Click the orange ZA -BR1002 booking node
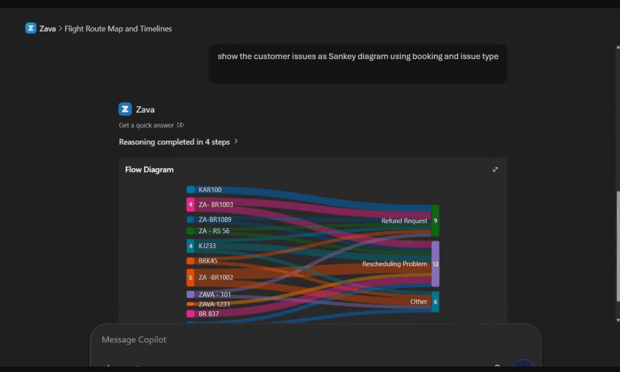620x372 pixels. coord(191,277)
